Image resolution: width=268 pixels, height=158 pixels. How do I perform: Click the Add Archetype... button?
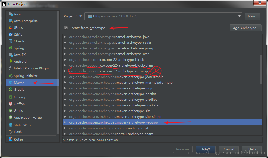click(246, 28)
